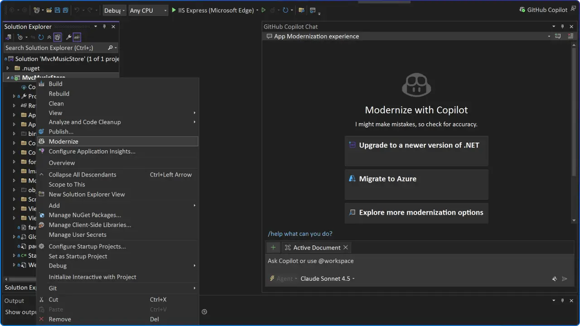Click the Save All toolbar icon
Screen dimensions: 580x326
(65, 10)
